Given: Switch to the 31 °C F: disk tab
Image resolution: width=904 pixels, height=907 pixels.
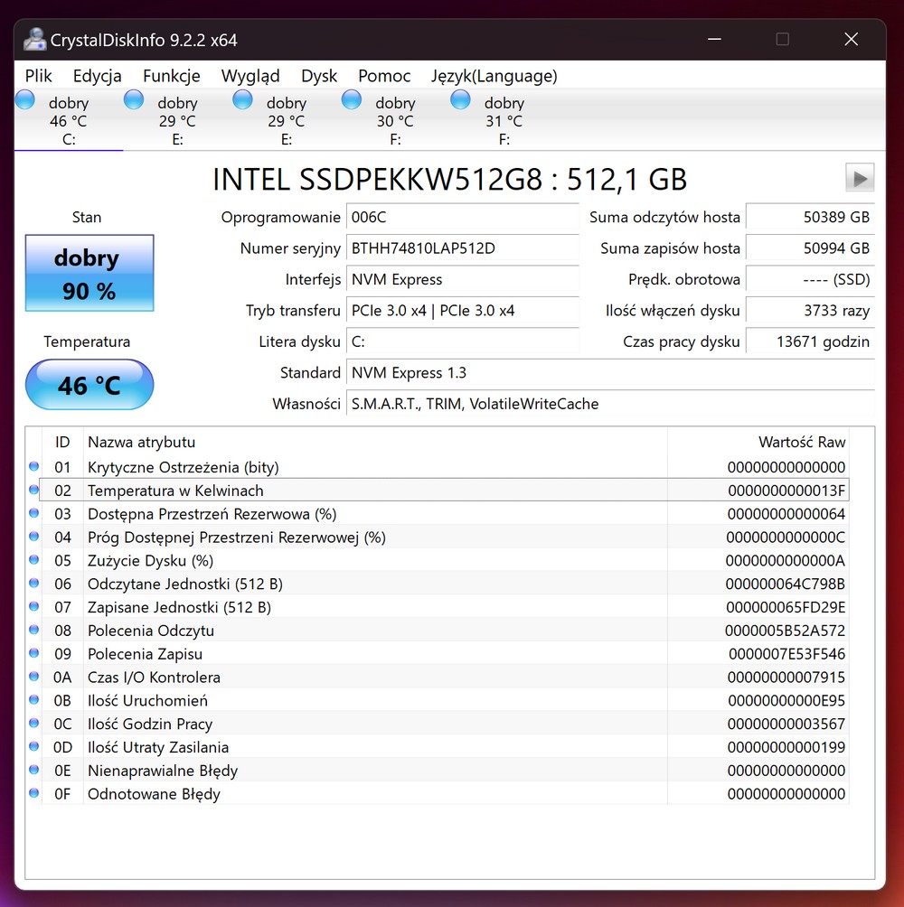Looking at the screenshot, I should (504, 120).
